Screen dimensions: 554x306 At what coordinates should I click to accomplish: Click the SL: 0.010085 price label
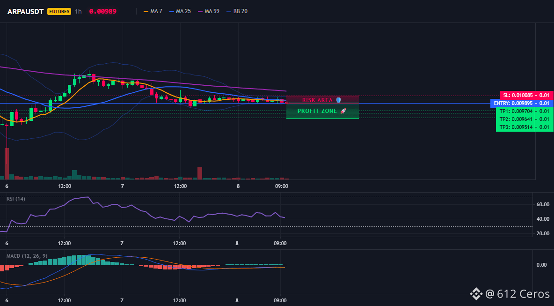pyautogui.click(x=517, y=95)
